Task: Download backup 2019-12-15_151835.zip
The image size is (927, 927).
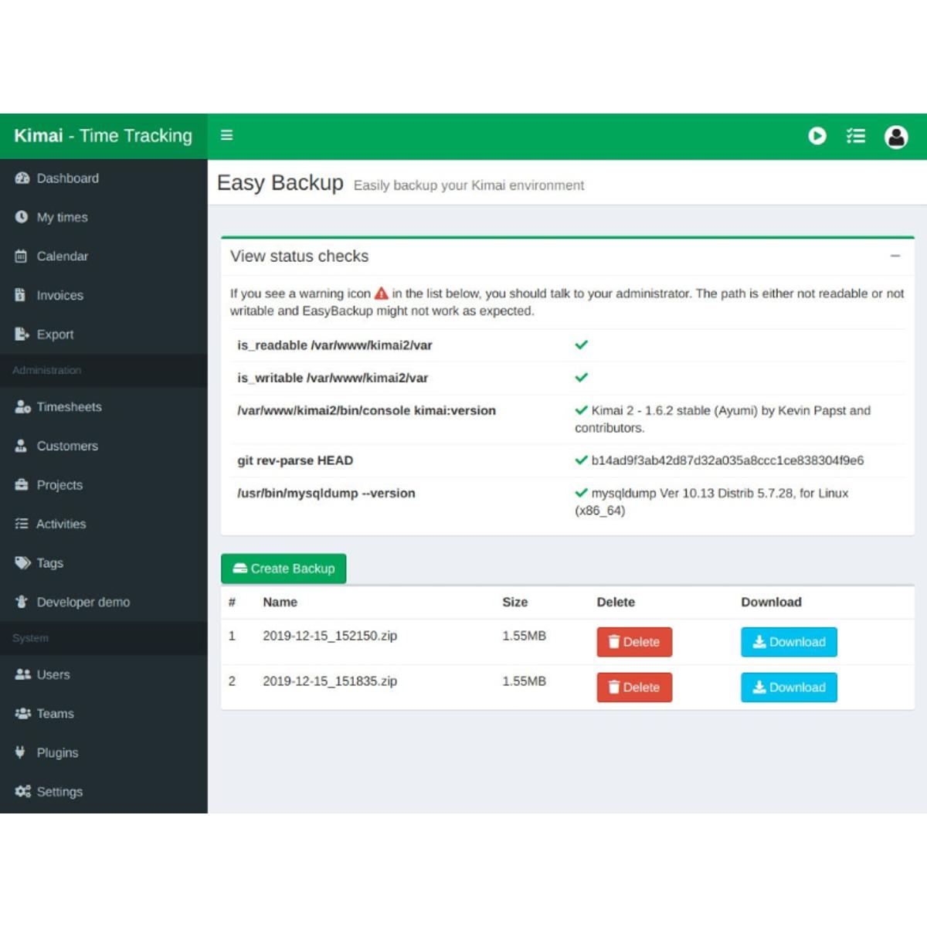Action: click(789, 688)
